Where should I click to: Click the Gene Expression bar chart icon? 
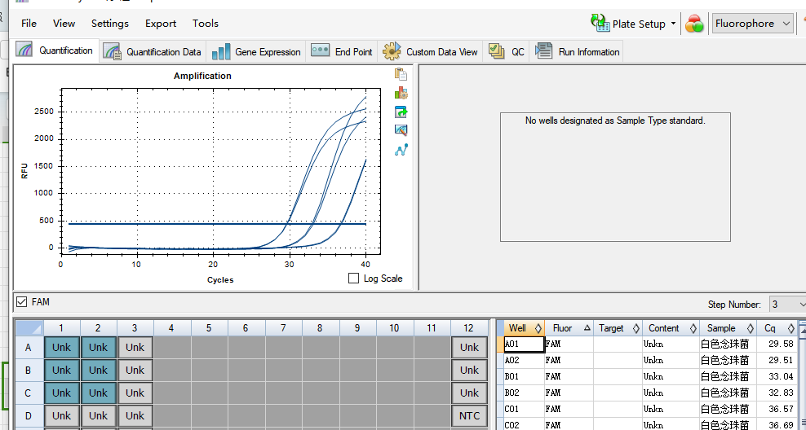[x=221, y=51]
